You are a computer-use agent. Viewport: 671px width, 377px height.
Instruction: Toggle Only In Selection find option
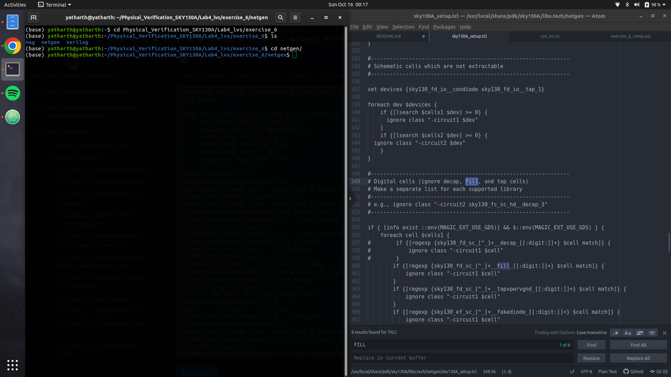click(640, 333)
